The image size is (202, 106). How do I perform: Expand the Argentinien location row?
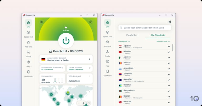click(x=169, y=69)
